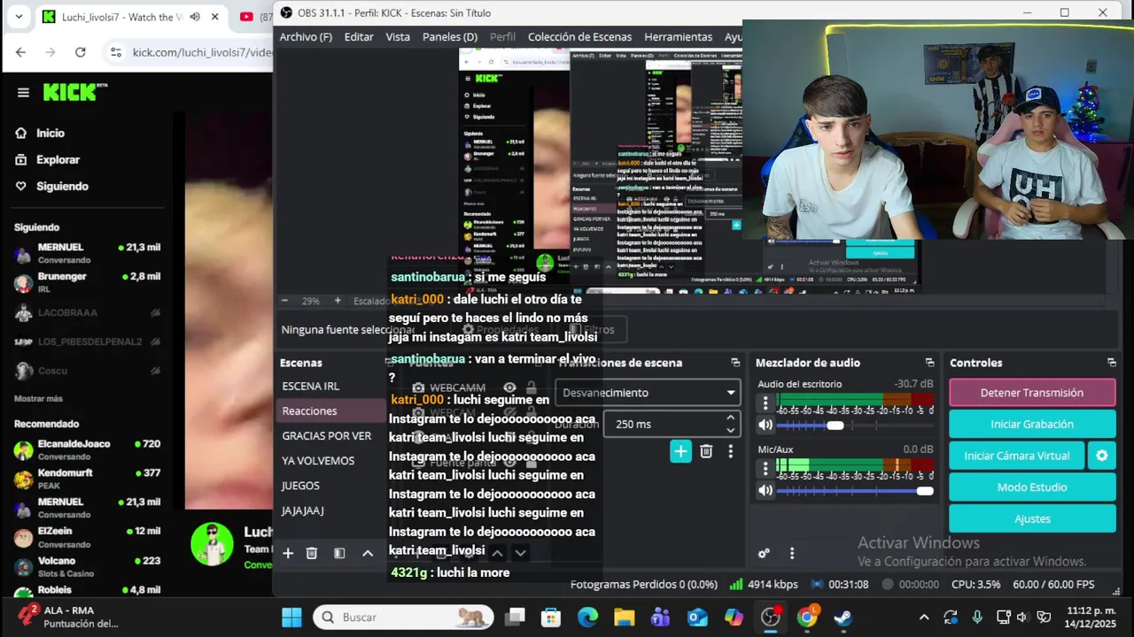
Task: Go back in browser with arrow
Action: point(20,52)
